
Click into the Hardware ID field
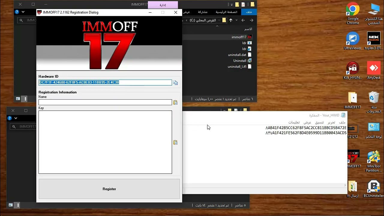105,82
